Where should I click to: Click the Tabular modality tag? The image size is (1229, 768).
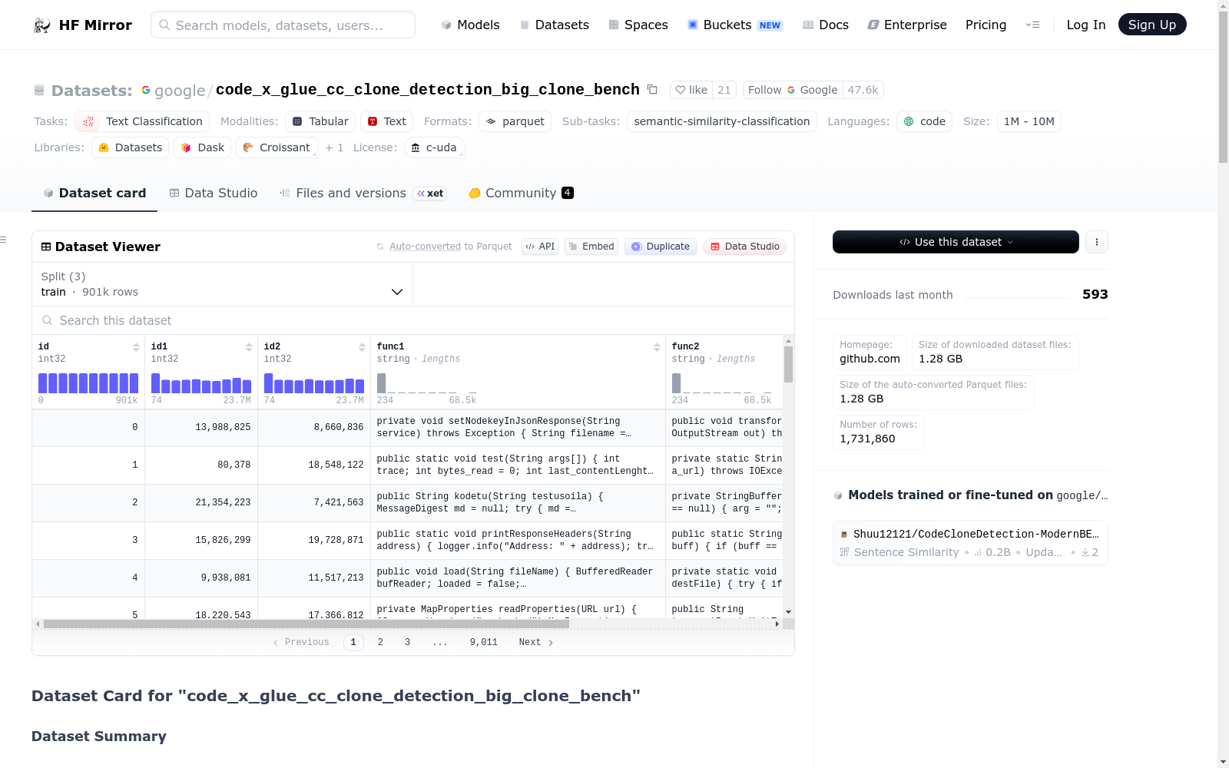(x=320, y=121)
